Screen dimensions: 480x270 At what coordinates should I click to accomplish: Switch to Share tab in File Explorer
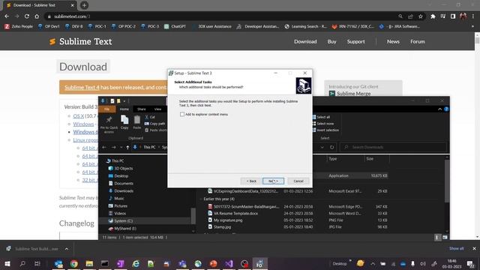tap(142, 109)
